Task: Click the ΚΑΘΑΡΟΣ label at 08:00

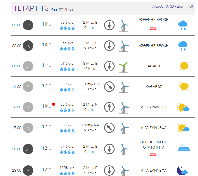Action: (x=154, y=66)
